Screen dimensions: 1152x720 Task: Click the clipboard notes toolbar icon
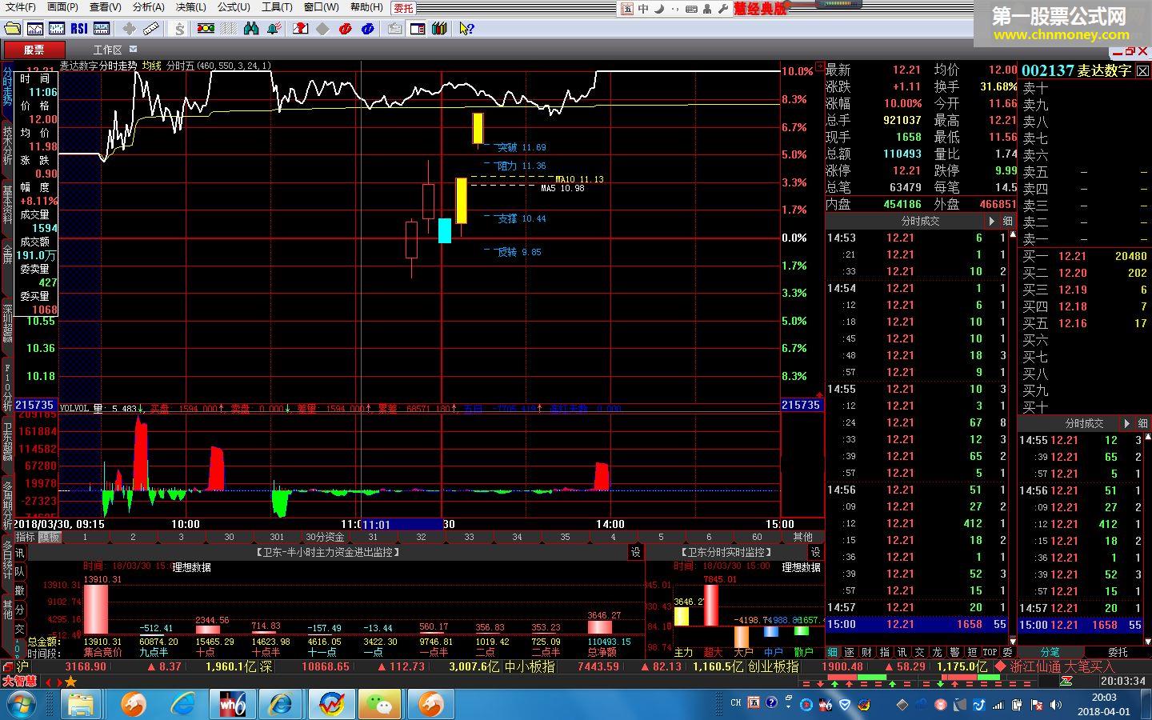(x=394, y=29)
